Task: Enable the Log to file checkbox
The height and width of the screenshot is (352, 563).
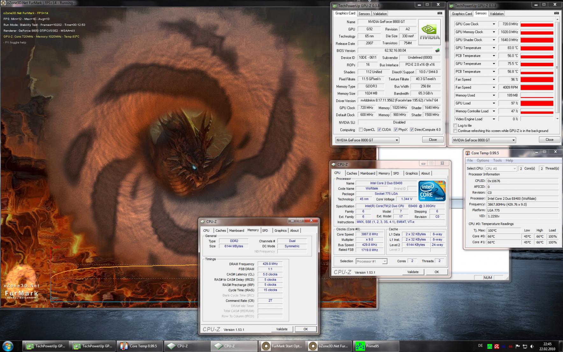Action: [x=455, y=126]
